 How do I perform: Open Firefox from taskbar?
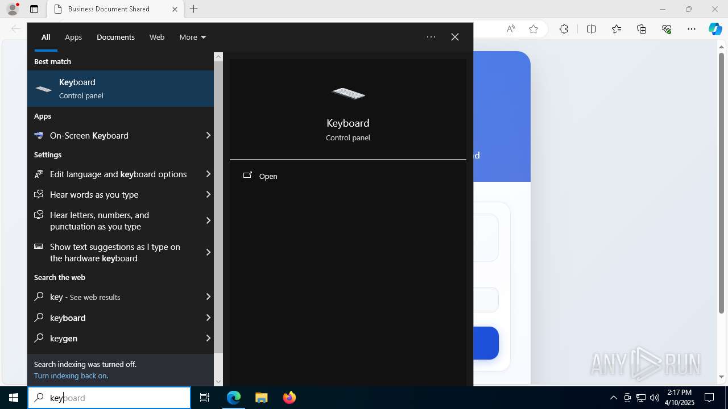coord(289,398)
